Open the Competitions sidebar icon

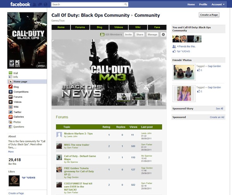click(10, 92)
